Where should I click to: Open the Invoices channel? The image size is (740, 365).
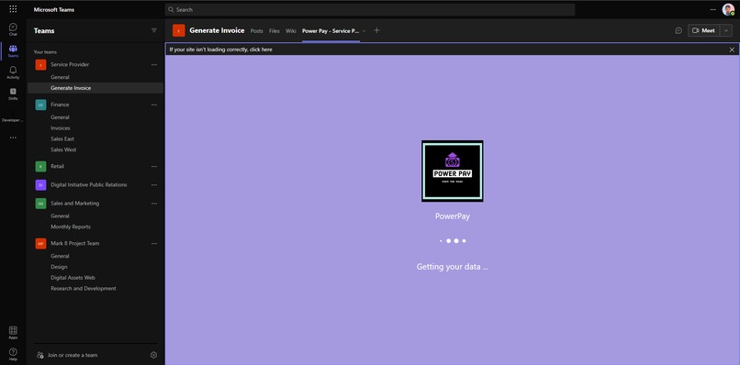[61, 127]
